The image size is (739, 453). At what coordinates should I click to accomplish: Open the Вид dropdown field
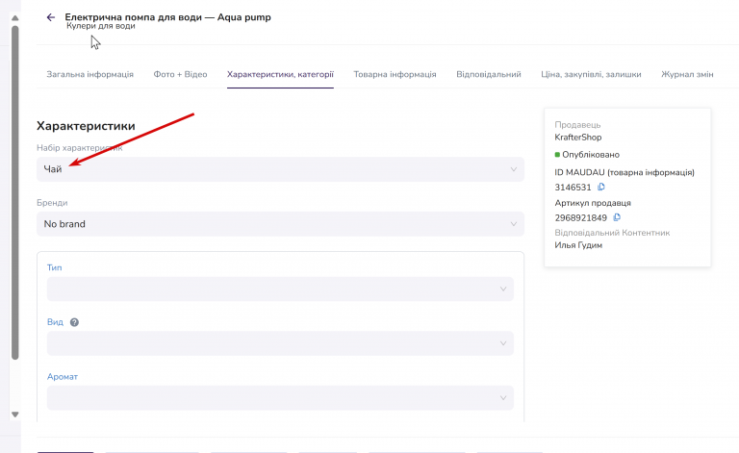(280, 343)
